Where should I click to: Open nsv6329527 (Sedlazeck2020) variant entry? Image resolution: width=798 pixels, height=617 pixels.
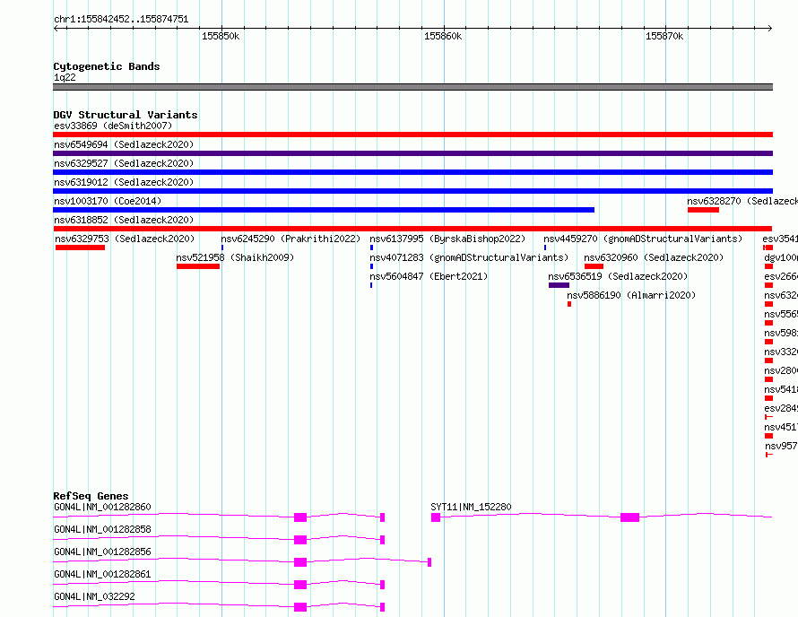[124, 163]
